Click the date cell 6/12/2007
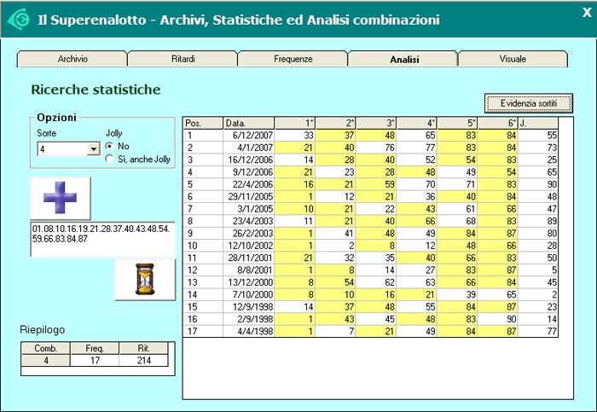The image size is (597, 412). click(249, 135)
